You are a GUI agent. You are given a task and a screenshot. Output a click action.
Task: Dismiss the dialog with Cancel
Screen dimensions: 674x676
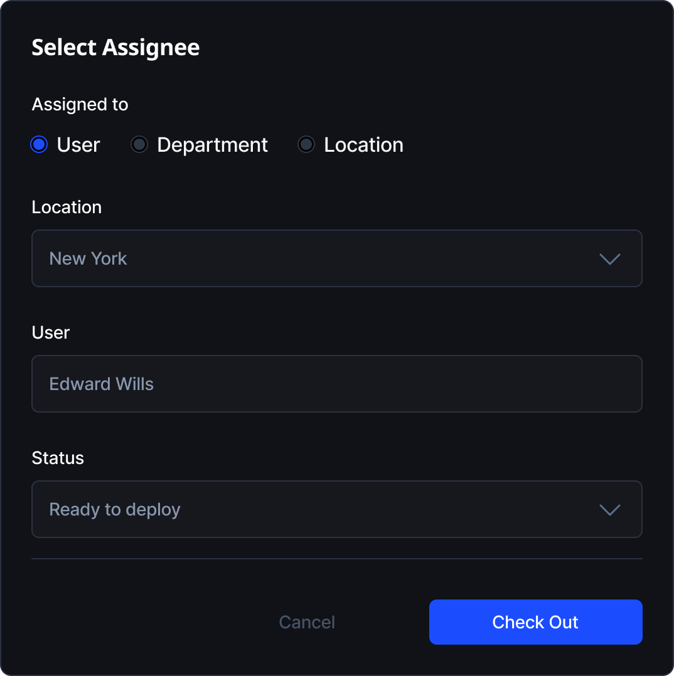click(307, 621)
